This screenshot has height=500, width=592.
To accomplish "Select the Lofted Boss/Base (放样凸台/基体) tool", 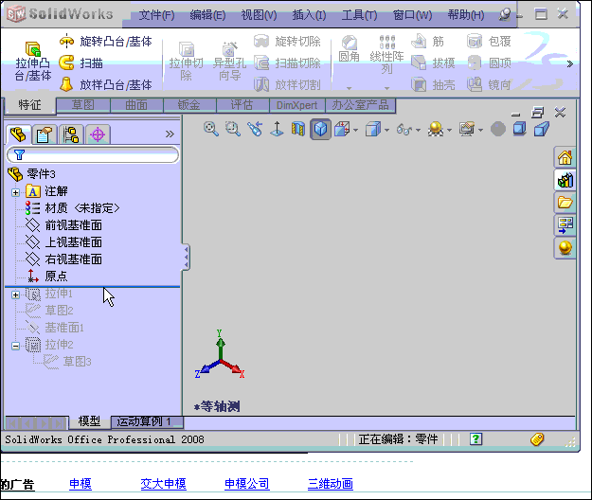I will click(105, 84).
